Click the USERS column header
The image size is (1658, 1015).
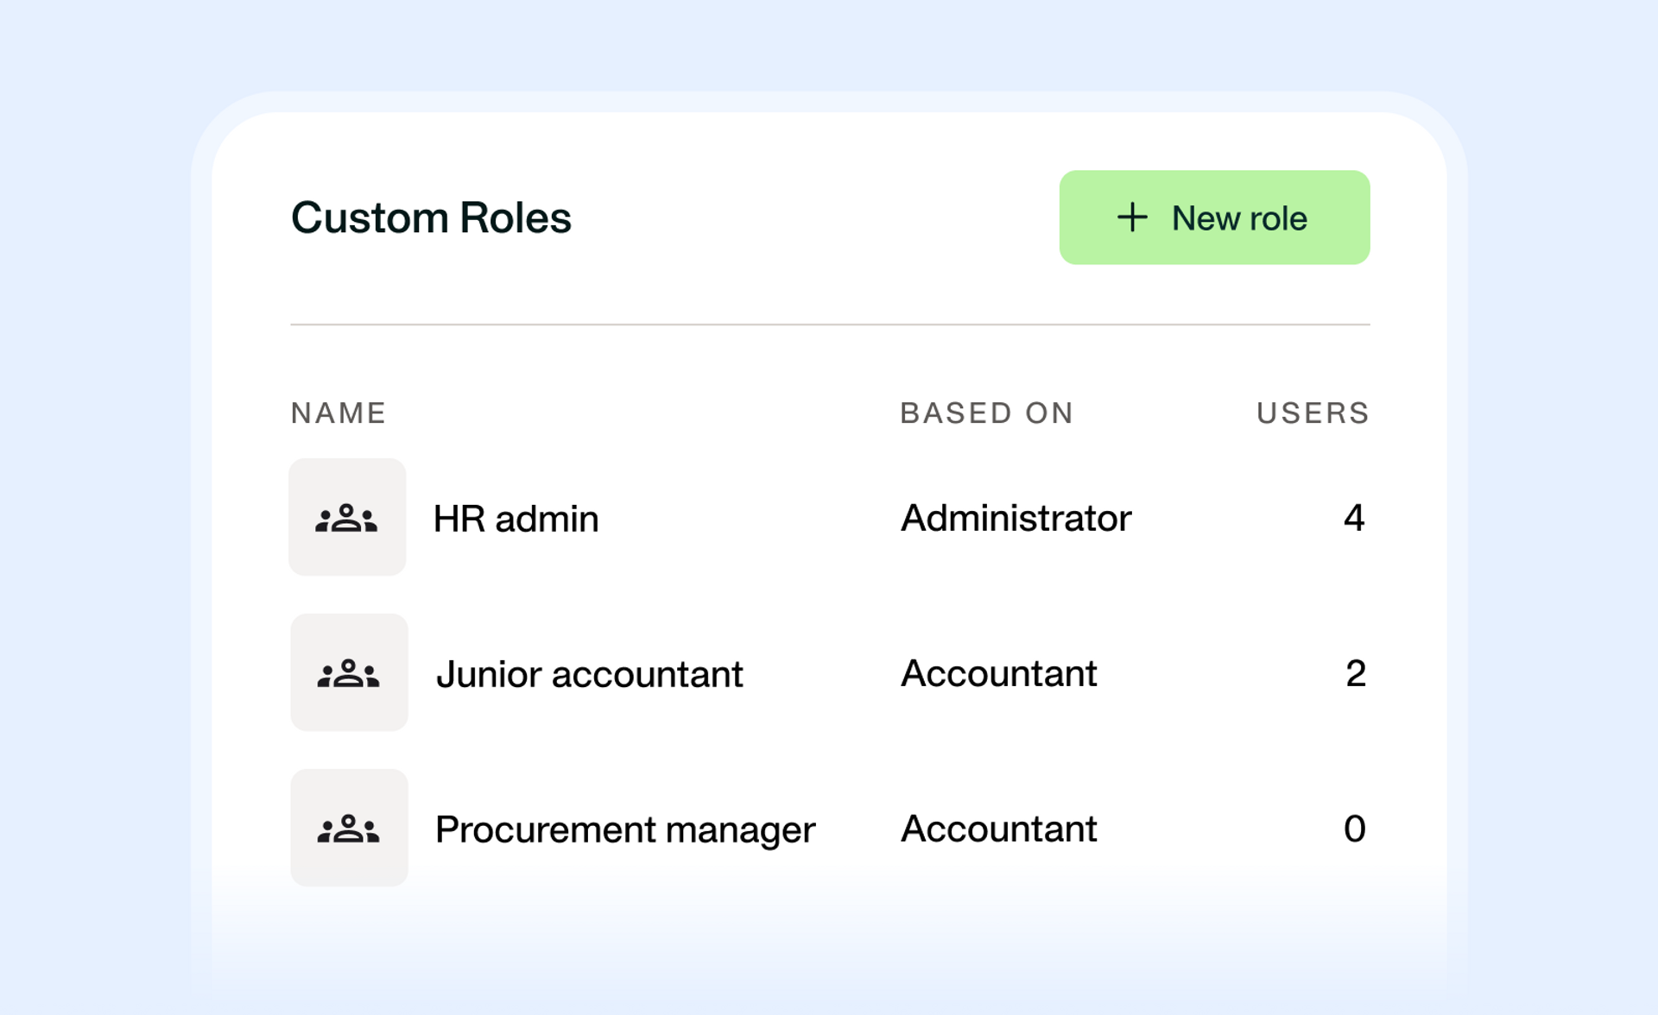[1313, 413]
